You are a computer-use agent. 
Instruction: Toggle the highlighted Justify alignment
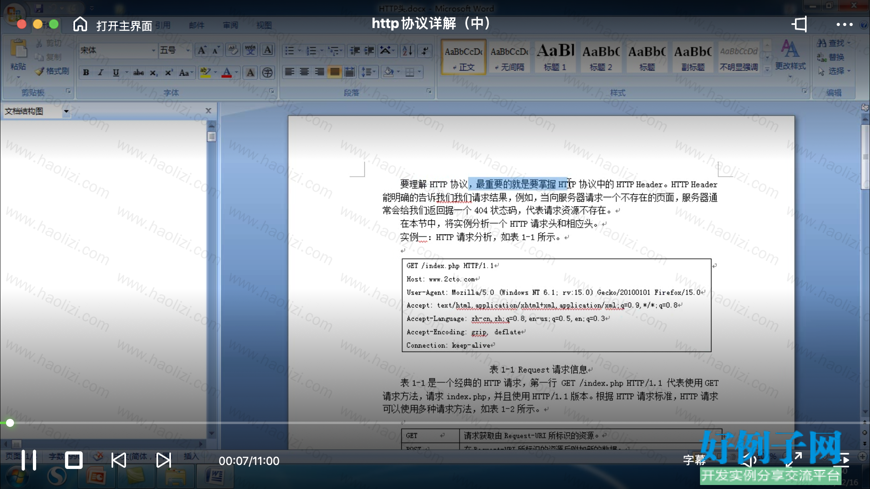click(x=335, y=72)
